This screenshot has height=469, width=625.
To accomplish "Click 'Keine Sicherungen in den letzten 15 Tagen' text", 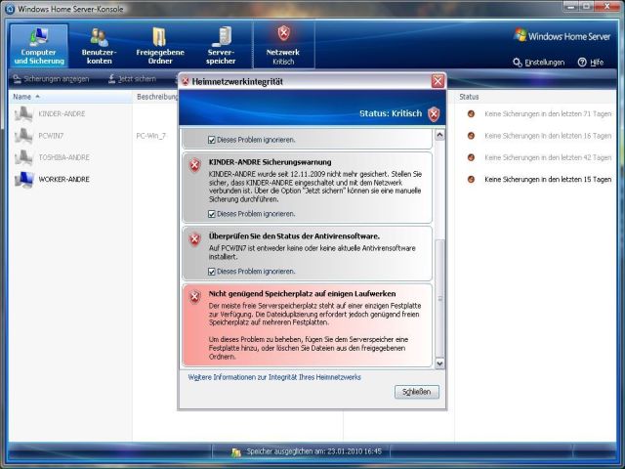I will tap(548, 180).
